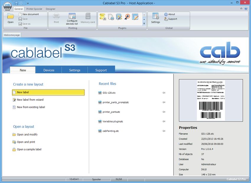The height and width of the screenshot is (183, 251).
Task: Pin GS1-128.stc in the recent files list
Action: (164, 93)
